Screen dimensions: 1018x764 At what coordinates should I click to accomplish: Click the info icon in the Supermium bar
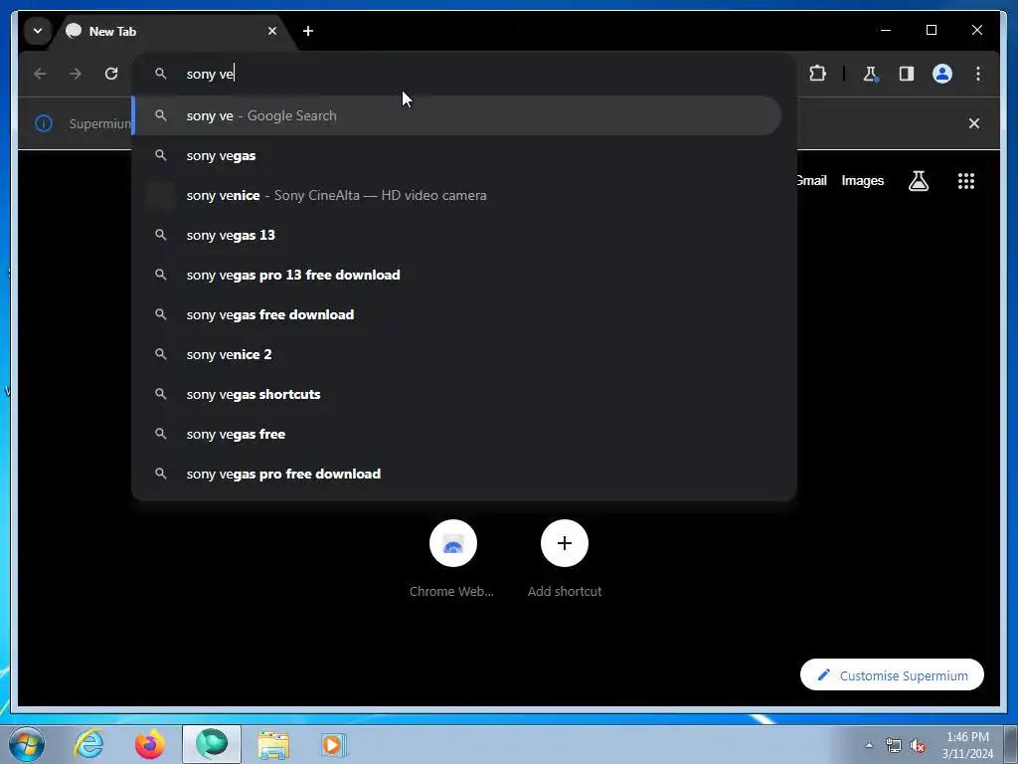[44, 123]
